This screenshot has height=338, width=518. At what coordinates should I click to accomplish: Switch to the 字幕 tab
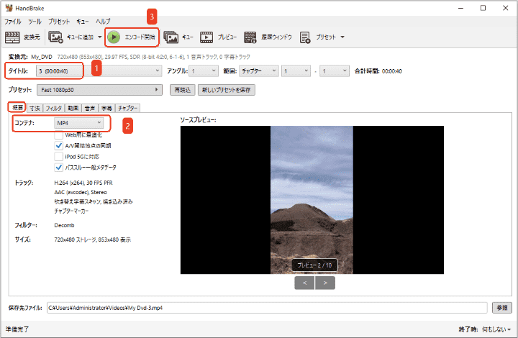tap(105, 108)
